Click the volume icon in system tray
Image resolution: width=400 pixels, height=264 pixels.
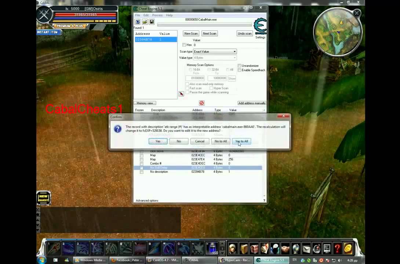click(339, 260)
